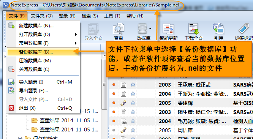
Task: Open the 工具 (T) menu
Action: (112, 16)
